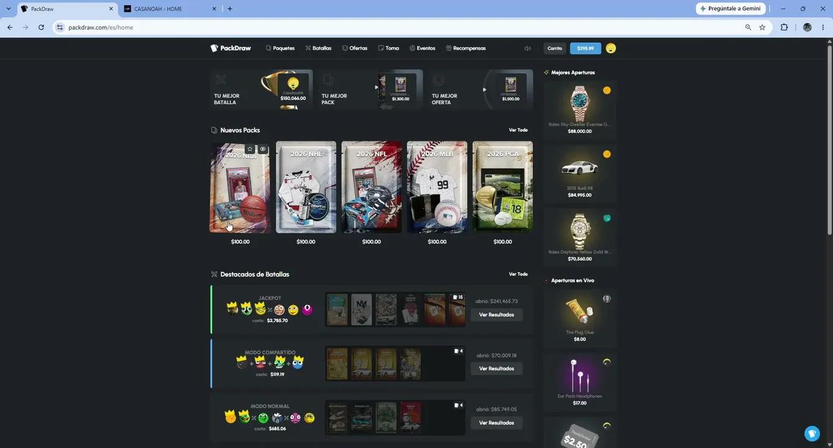Open the Ofertas page
The height and width of the screenshot is (448, 833).
(355, 48)
